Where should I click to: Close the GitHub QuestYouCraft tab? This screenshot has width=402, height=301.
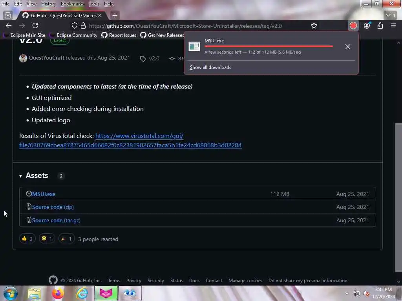[100, 15]
